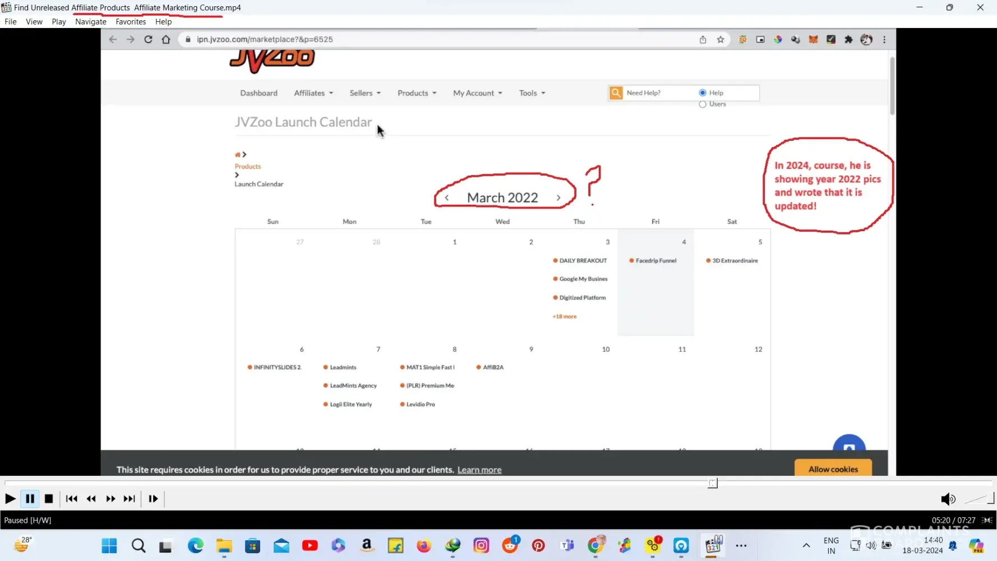Skip to the next track
Image resolution: width=997 pixels, height=561 pixels.
[x=130, y=499]
